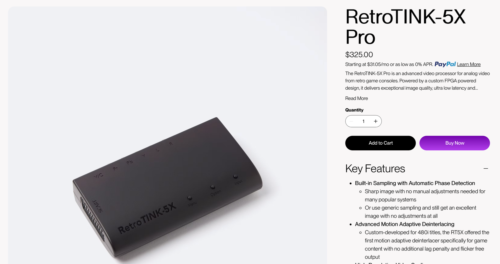
Task: Increase quantity with the plus icon
Action: (x=375, y=121)
